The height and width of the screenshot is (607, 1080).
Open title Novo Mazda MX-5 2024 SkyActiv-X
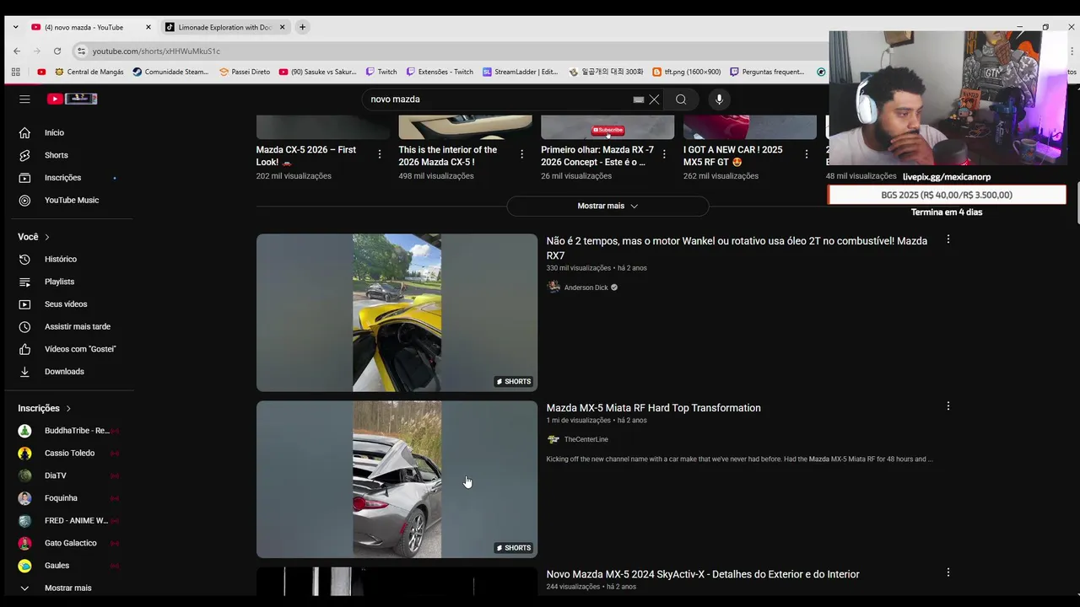[x=703, y=574]
